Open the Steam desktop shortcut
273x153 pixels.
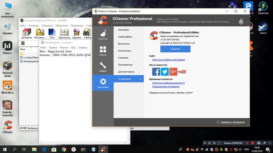pyautogui.click(x=263, y=28)
